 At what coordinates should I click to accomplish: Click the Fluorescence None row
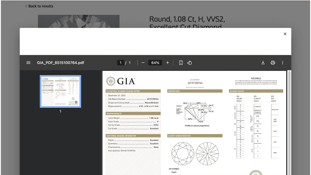133,147
